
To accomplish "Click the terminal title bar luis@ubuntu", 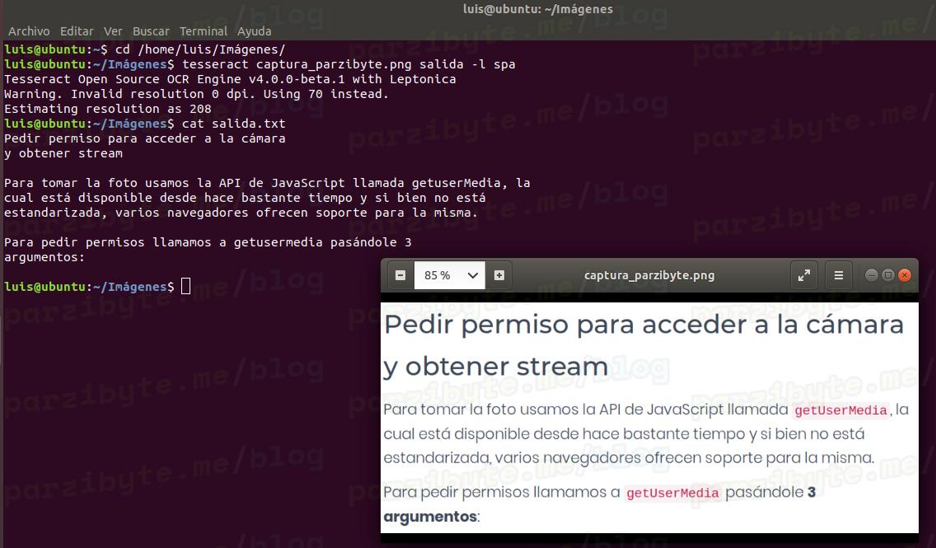I will [538, 10].
